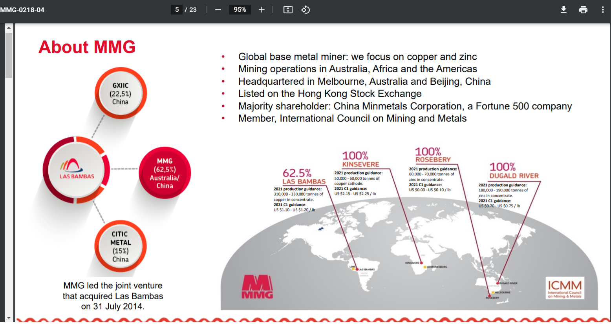Click the ICMM logo on the map
This screenshot has height=324, width=611.
click(x=565, y=288)
